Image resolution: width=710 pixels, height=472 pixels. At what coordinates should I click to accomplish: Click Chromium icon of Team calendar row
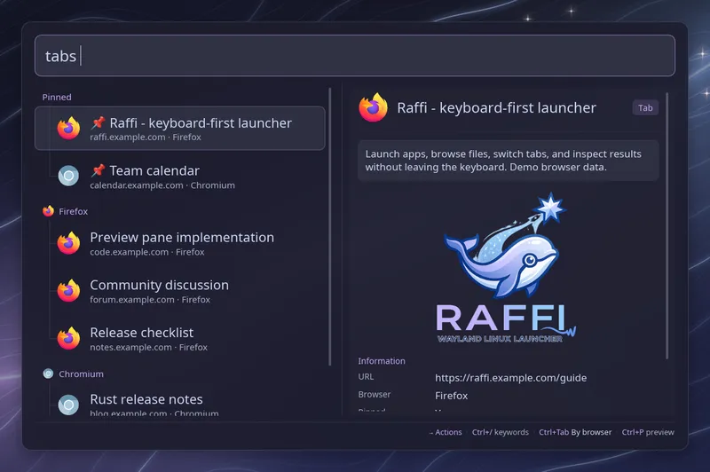point(68,176)
